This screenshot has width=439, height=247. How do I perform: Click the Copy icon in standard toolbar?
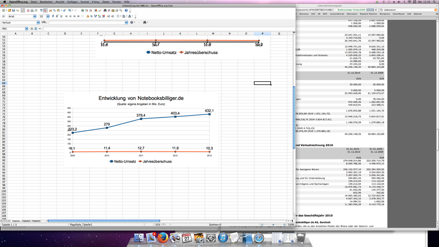click(x=54, y=10)
